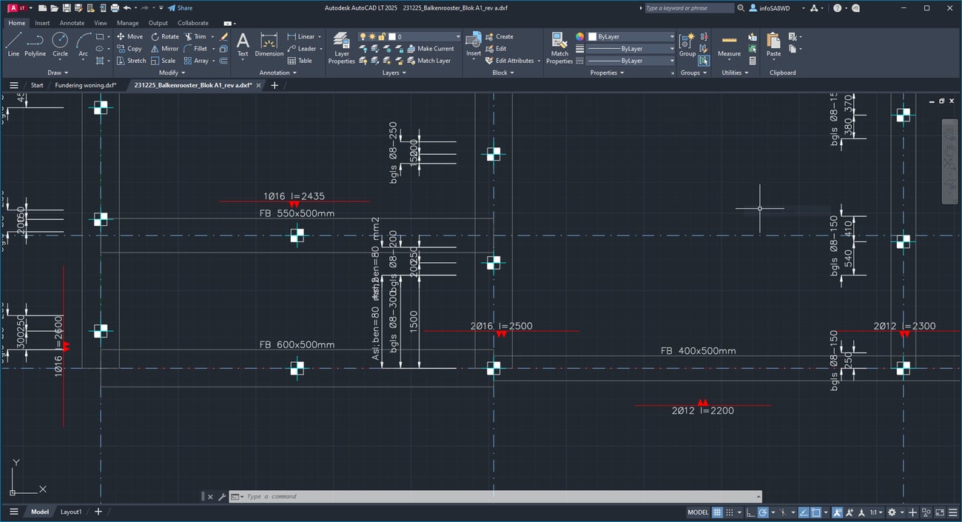The width and height of the screenshot is (962, 522).
Task: Open the object color wheel
Action: tap(580, 36)
